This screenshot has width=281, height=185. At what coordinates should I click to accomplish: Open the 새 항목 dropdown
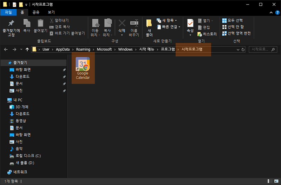click(x=166, y=20)
